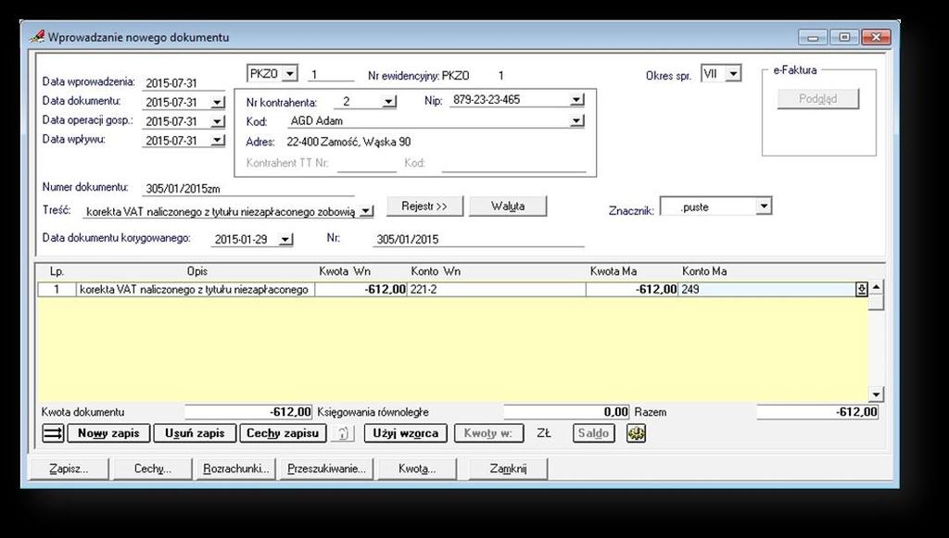Minimize the Wprowadzanie nowego dokumentu window
Screen dimensions: 949x538
tap(813, 37)
